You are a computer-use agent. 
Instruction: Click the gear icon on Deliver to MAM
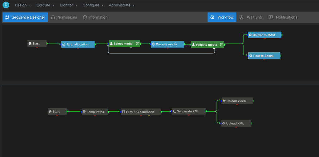click(250, 35)
